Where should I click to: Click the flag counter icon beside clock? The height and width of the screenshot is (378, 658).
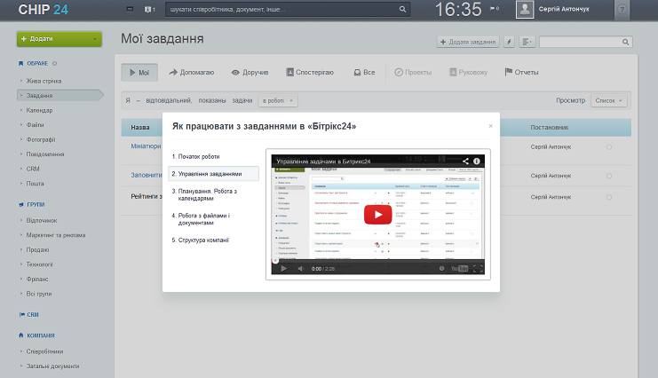coord(495,8)
